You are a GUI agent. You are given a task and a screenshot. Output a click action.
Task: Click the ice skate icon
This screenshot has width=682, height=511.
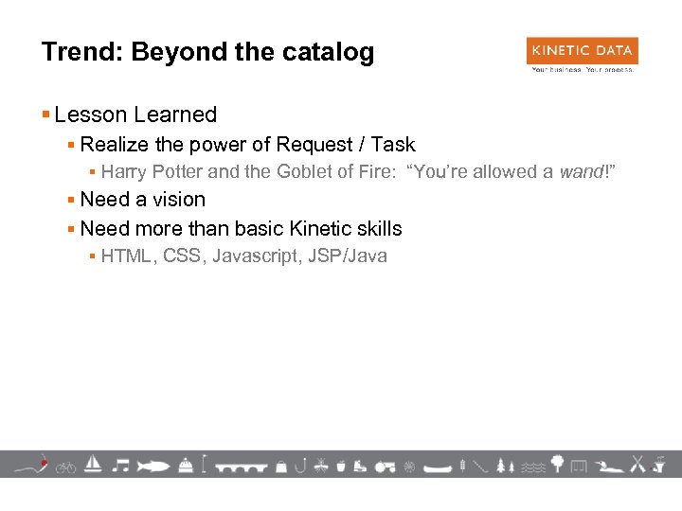[361, 465]
